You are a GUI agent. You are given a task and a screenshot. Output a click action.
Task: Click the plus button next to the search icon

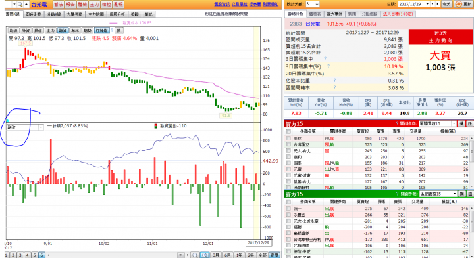point(26,4)
